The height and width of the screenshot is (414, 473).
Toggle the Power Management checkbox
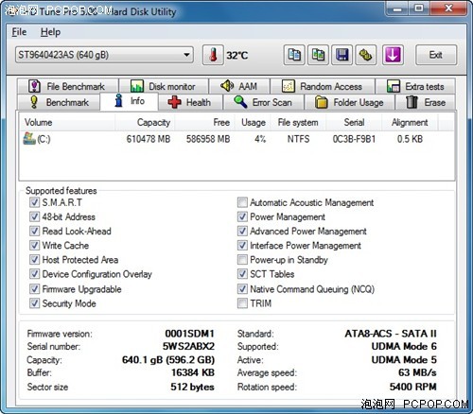(x=242, y=216)
